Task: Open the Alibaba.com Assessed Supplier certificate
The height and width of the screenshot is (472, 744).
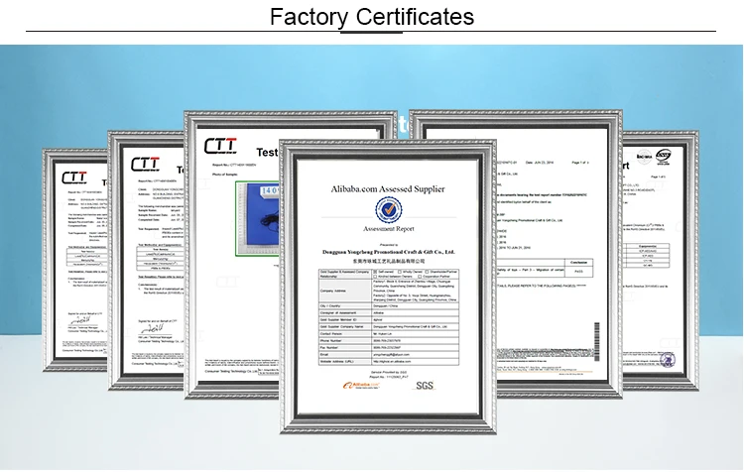Action: tap(388, 287)
